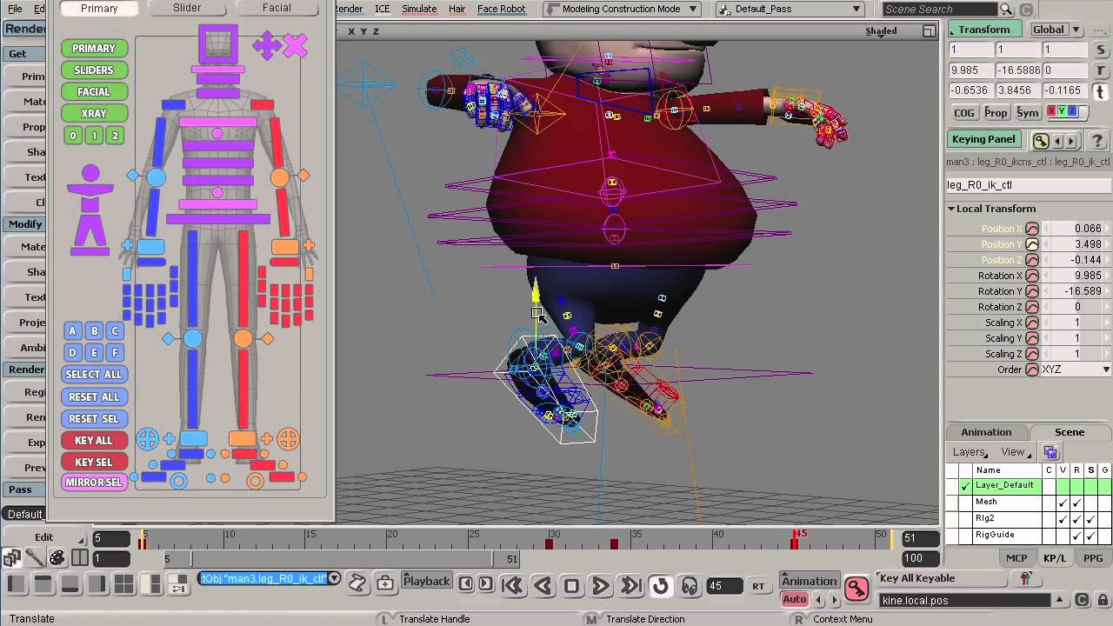Expand the Layers menu in the Scene panel

click(971, 451)
